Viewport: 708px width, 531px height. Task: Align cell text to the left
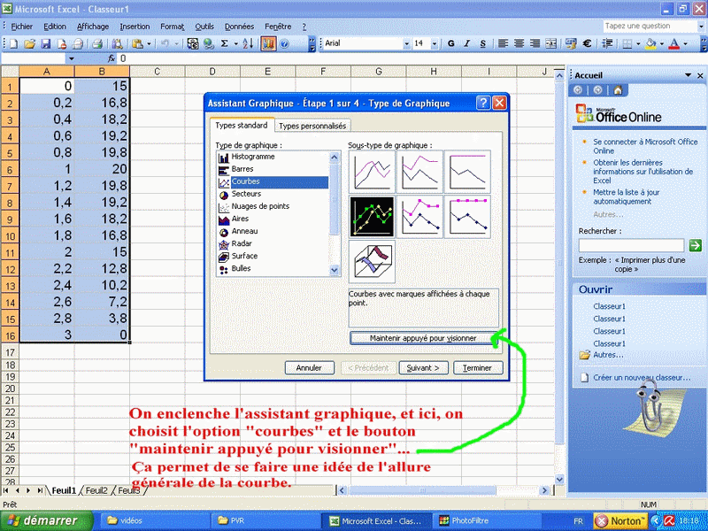(x=503, y=43)
